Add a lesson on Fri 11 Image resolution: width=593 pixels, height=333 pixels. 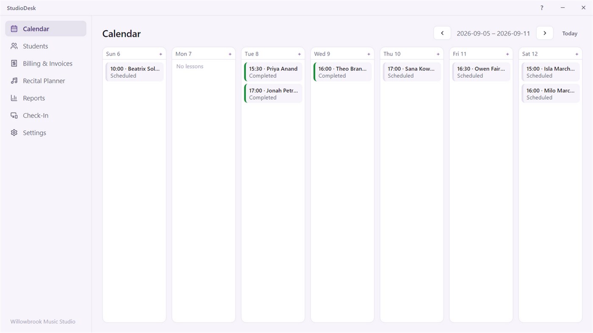(x=507, y=54)
